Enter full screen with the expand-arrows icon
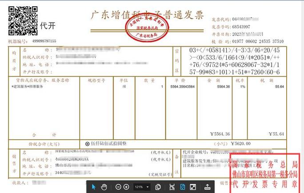The width and height of the screenshot is (304, 193). [193, 187]
